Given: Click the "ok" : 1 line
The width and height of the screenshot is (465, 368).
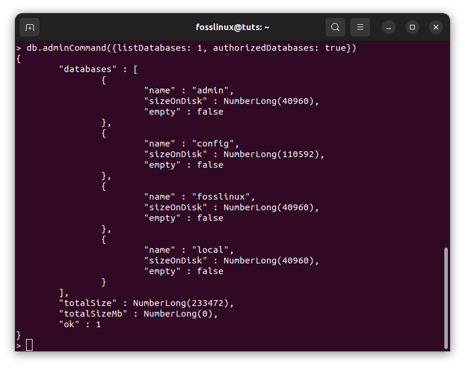Looking at the screenshot, I should (x=80, y=324).
